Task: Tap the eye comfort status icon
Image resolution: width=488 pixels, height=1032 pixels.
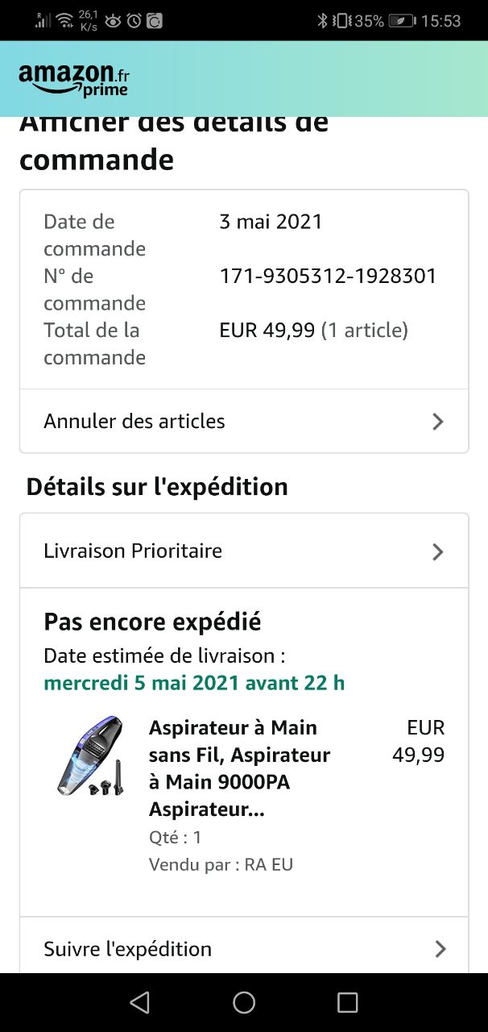Action: point(113,21)
